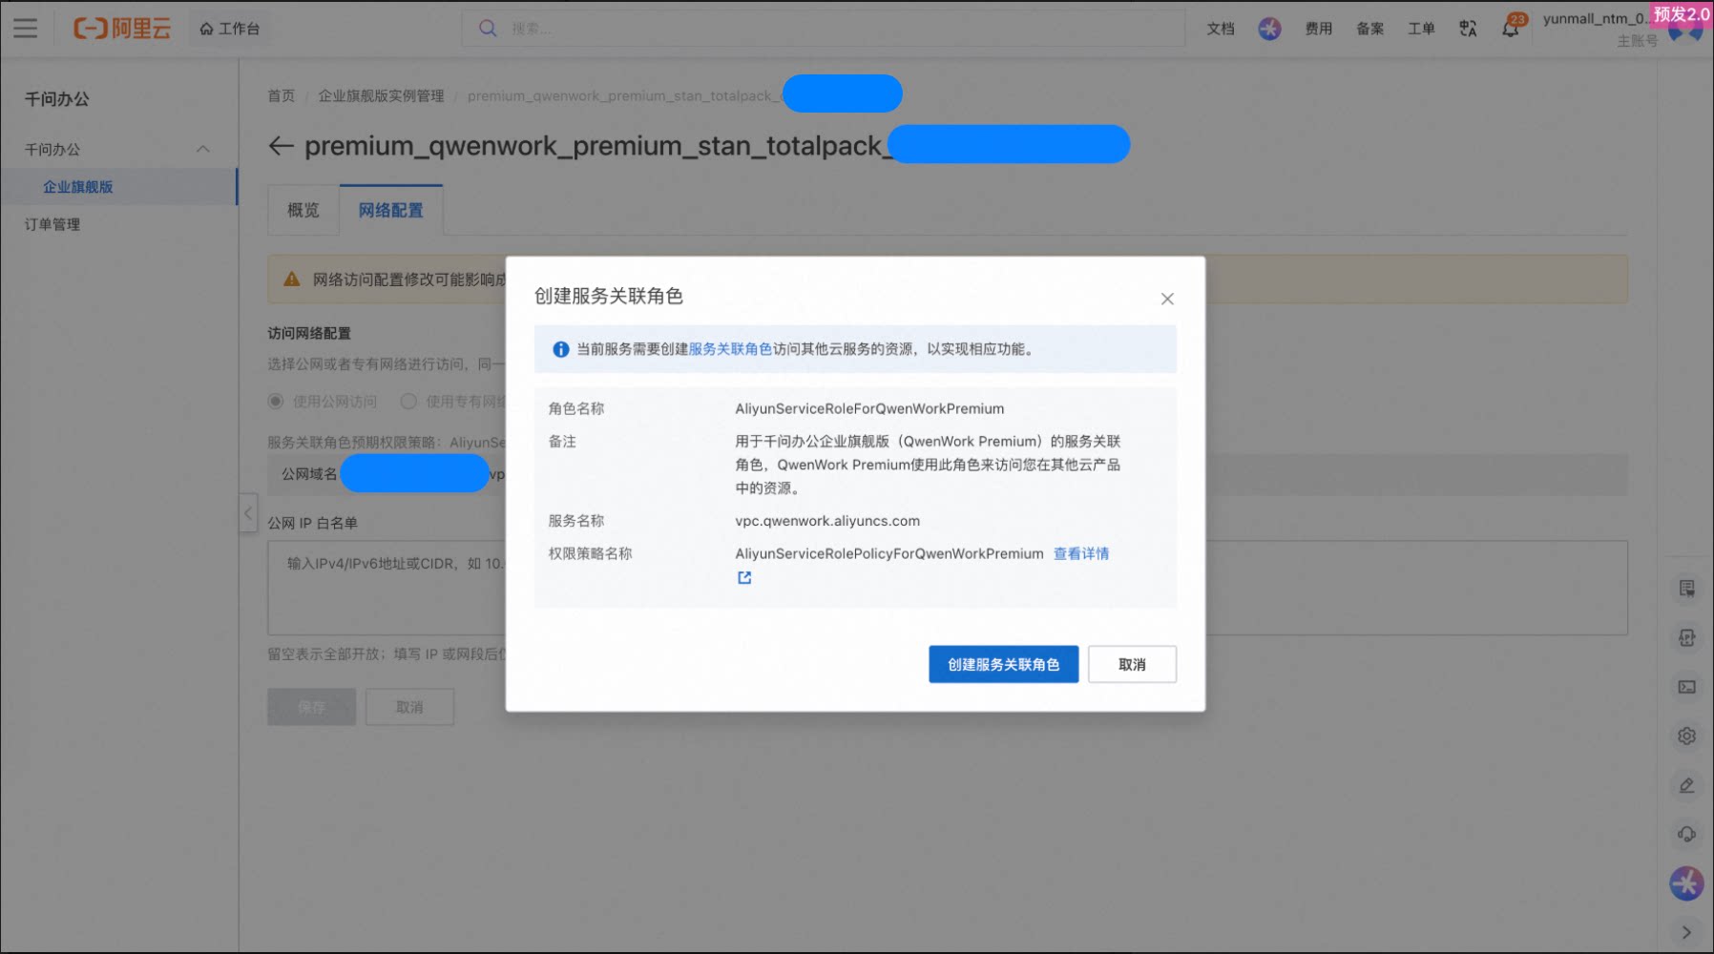The height and width of the screenshot is (954, 1714).
Task: Open 文档 in top bar
Action: 1221,29
